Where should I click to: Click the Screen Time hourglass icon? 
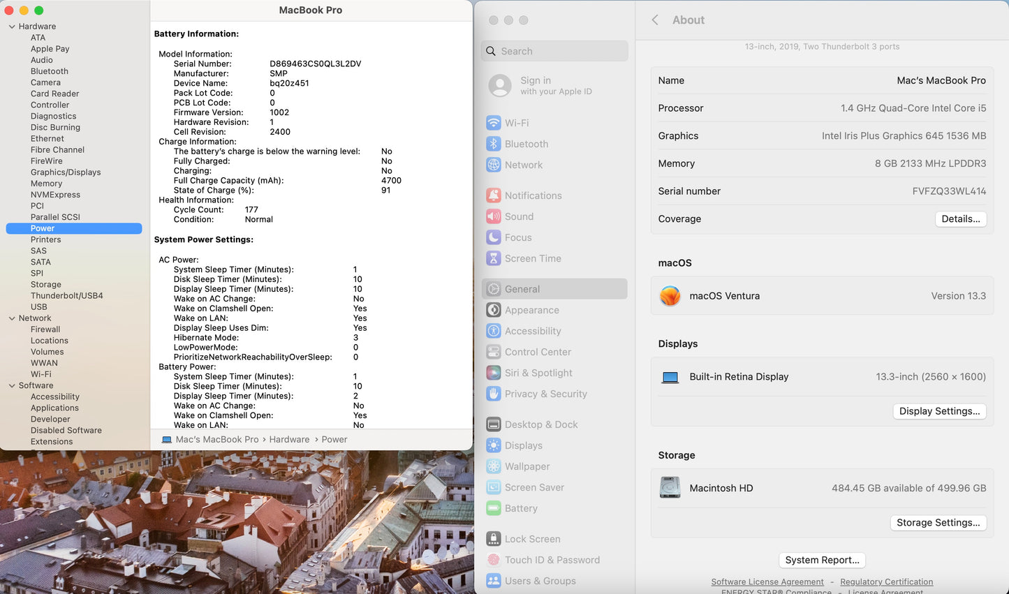pyautogui.click(x=494, y=258)
